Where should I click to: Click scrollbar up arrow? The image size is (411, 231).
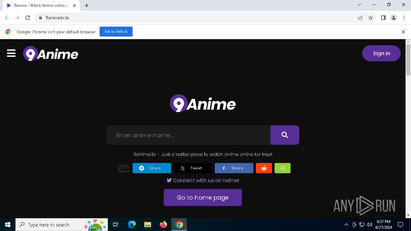tap(408, 42)
